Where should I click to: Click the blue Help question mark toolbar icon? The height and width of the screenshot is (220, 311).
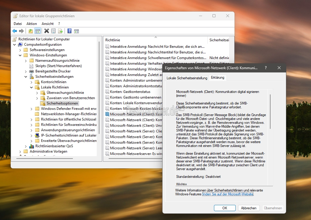click(69, 31)
